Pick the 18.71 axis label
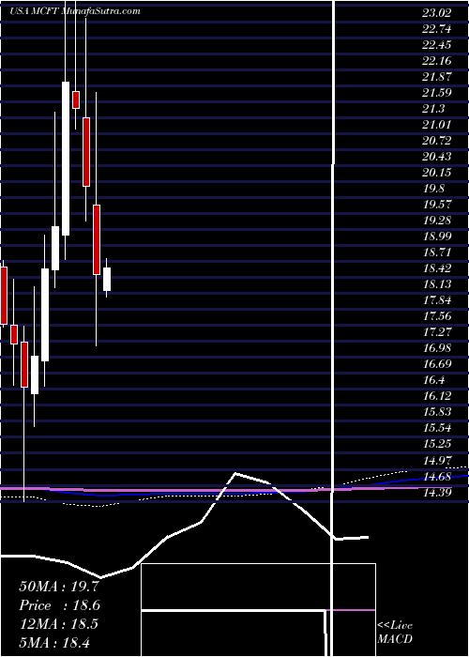Image resolution: width=469 pixels, height=657 pixels. click(437, 252)
